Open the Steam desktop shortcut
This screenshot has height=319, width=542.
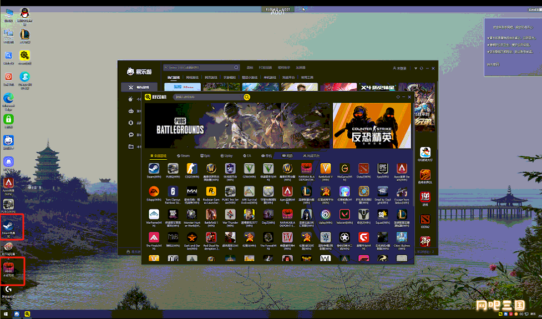(x=8, y=229)
